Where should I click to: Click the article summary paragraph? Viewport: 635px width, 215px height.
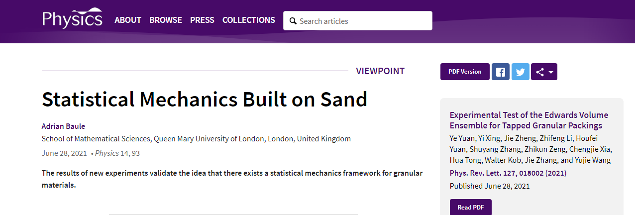point(232,179)
